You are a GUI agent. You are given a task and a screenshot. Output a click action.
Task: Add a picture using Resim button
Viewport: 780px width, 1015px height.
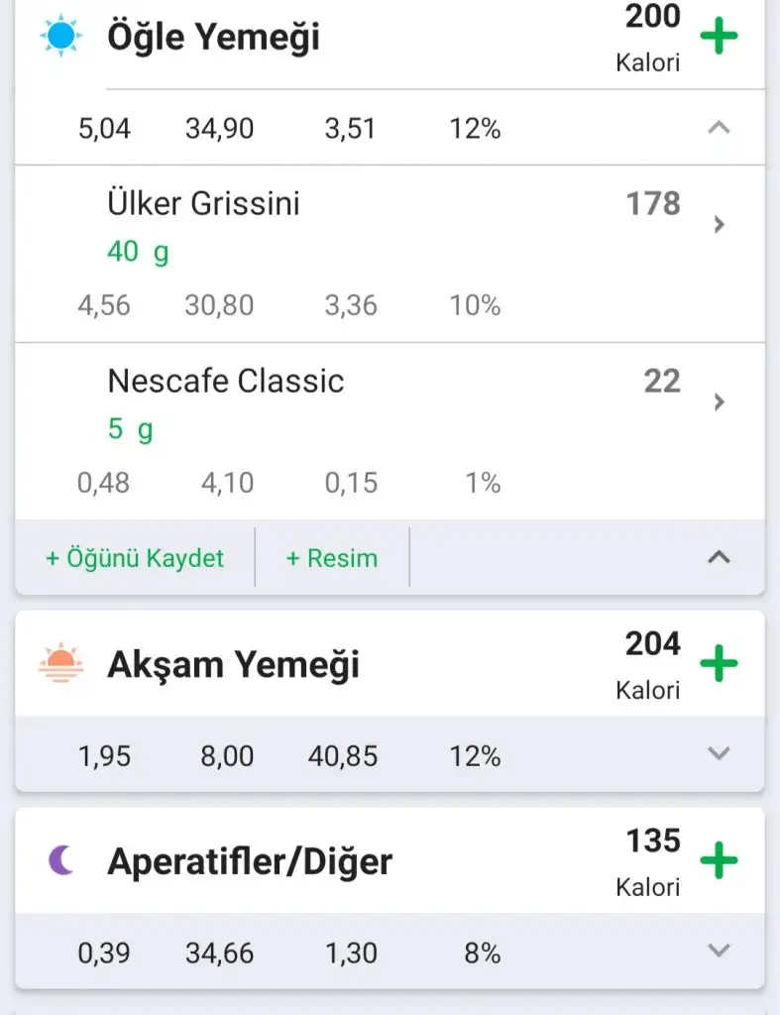point(332,558)
